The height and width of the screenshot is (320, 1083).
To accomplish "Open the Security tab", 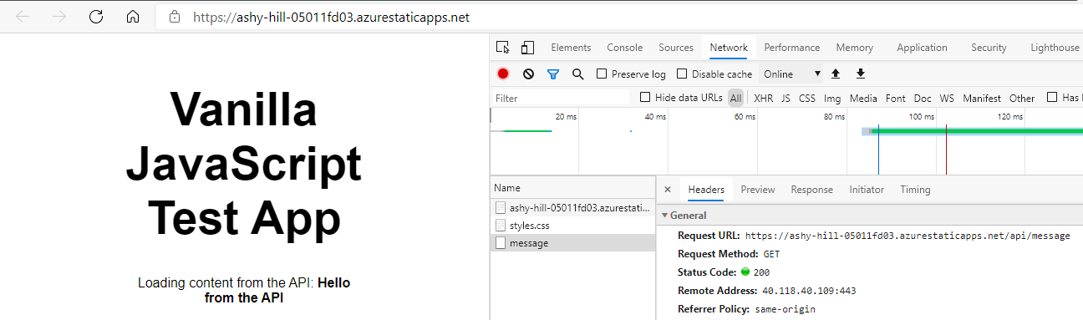I will [989, 48].
